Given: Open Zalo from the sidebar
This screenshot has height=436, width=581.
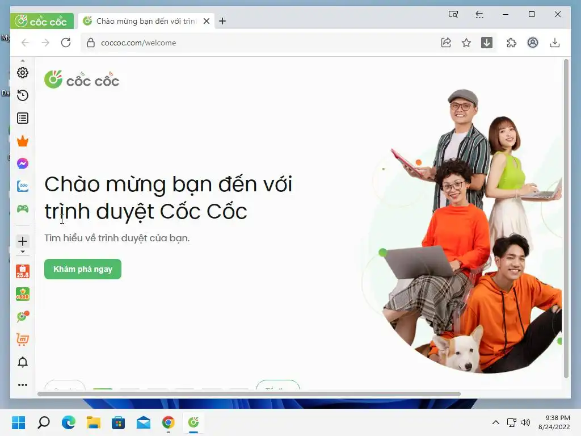Looking at the screenshot, I should pyautogui.click(x=23, y=186).
